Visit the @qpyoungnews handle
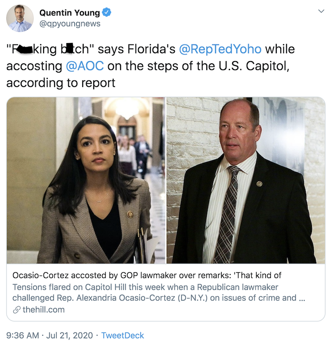The image size is (330, 344). pyautogui.click(x=70, y=24)
